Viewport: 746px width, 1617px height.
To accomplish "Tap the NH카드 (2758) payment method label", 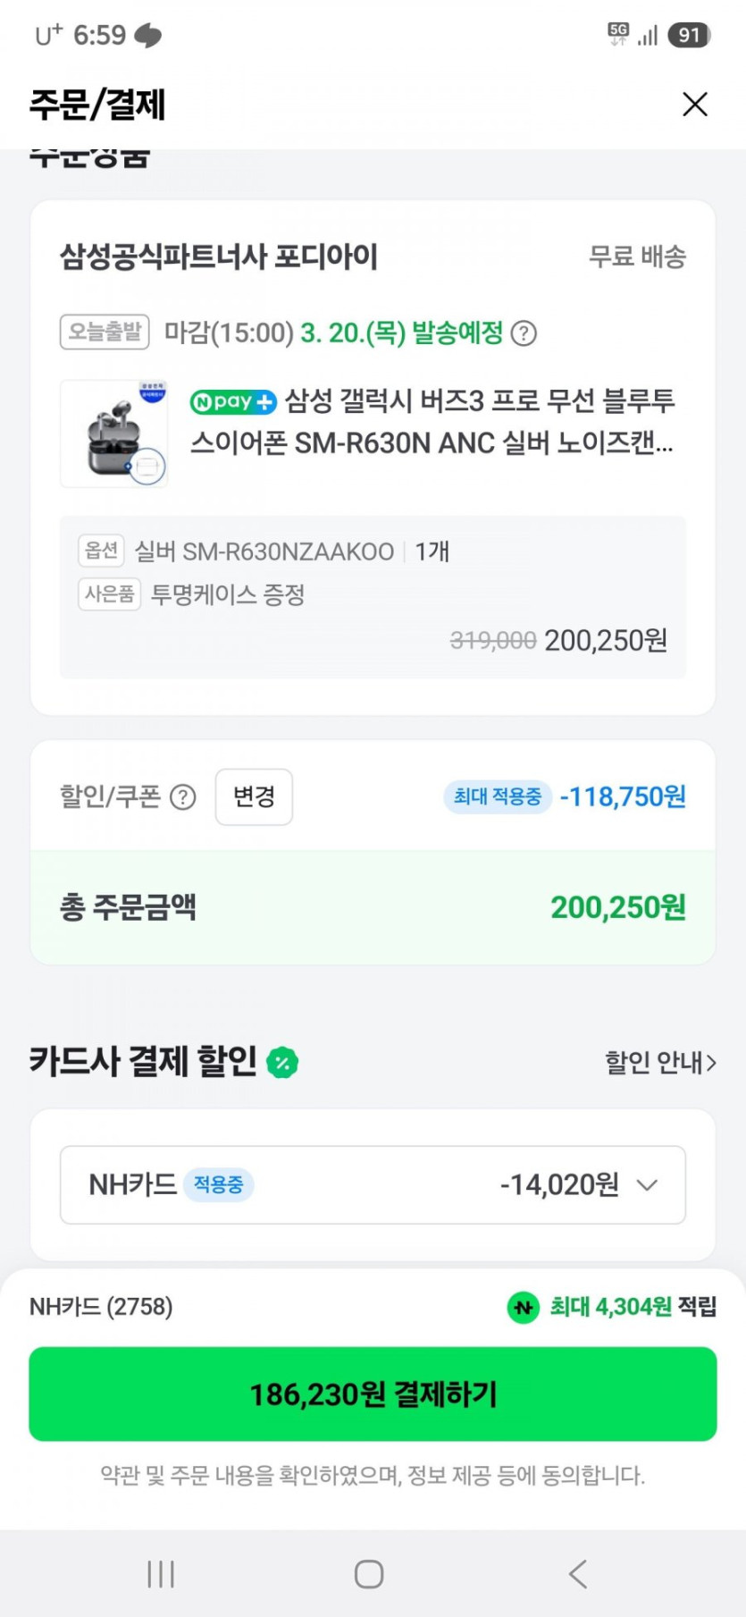I will pos(101,1307).
